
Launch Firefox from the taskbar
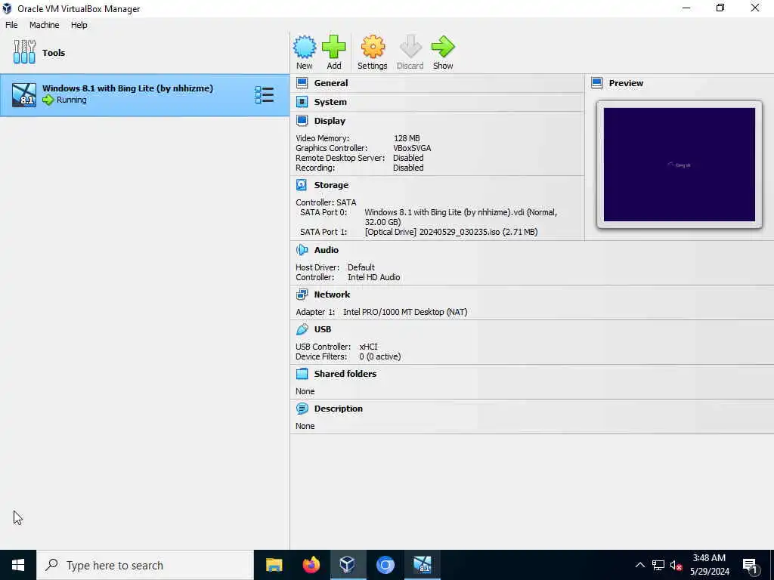(311, 565)
